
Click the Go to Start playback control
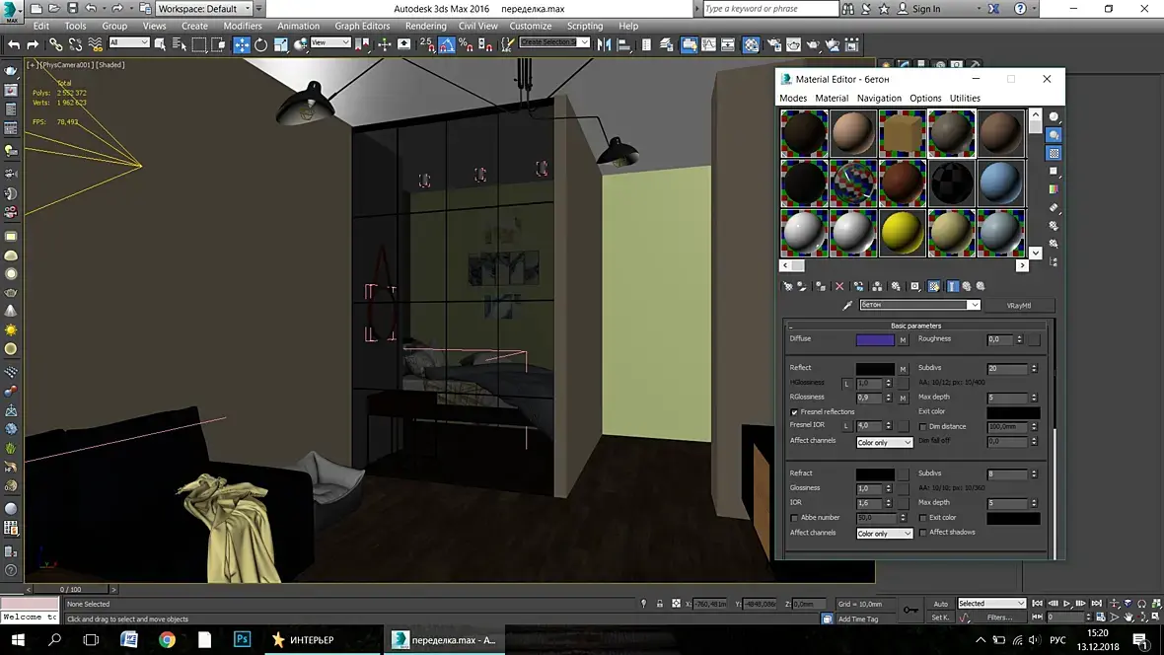click(x=1038, y=604)
